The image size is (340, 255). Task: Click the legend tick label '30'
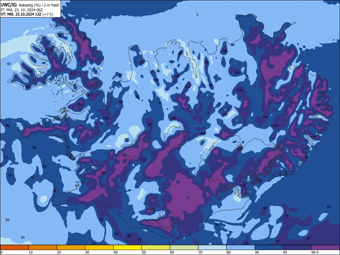tap(87, 252)
